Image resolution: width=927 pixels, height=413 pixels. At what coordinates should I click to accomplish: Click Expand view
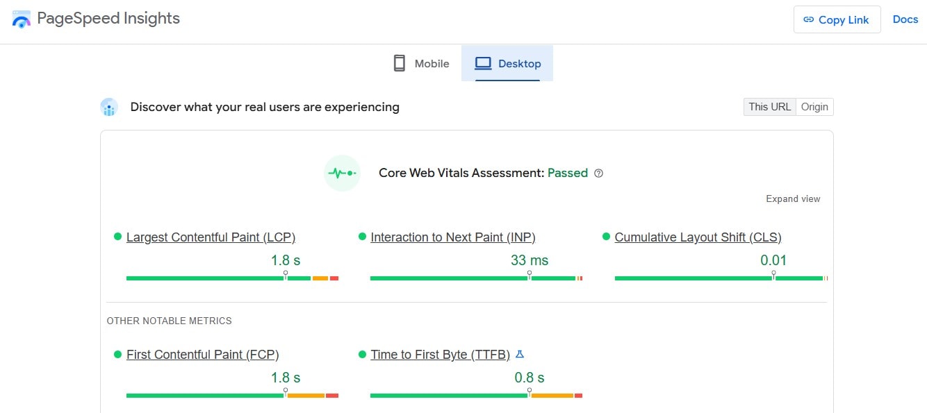coord(793,199)
